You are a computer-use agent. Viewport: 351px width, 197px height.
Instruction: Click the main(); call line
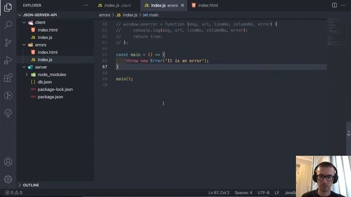(124, 79)
